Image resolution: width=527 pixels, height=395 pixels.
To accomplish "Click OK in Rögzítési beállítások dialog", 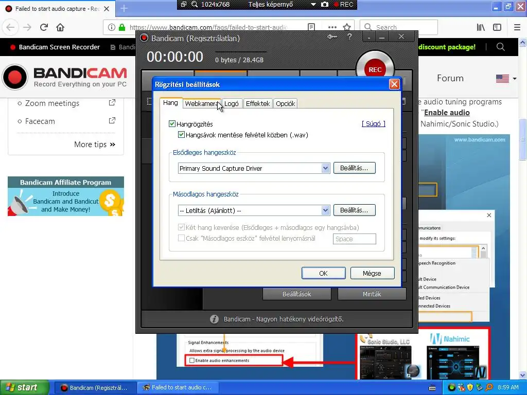I will (x=323, y=273).
